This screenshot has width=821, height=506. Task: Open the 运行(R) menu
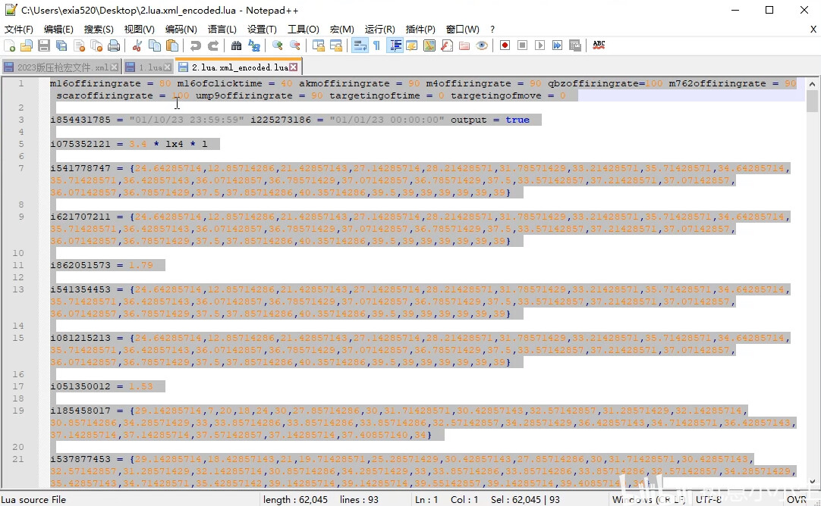pyautogui.click(x=379, y=30)
